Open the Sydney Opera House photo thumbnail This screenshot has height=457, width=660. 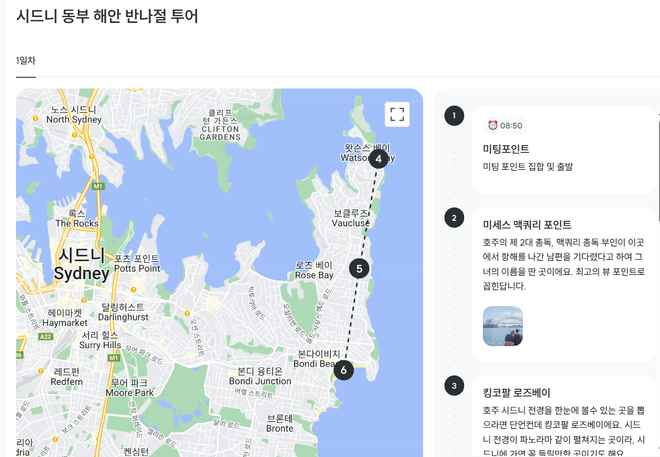503,326
